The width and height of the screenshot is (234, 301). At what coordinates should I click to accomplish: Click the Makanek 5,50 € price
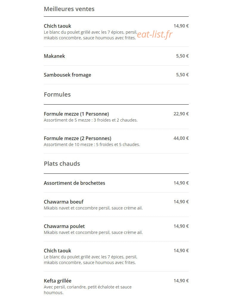pyautogui.click(x=182, y=56)
